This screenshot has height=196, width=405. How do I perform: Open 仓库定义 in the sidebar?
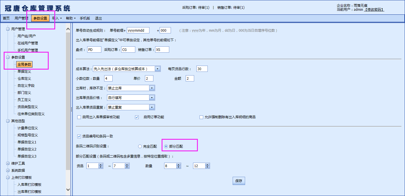pyautogui.click(x=24, y=78)
